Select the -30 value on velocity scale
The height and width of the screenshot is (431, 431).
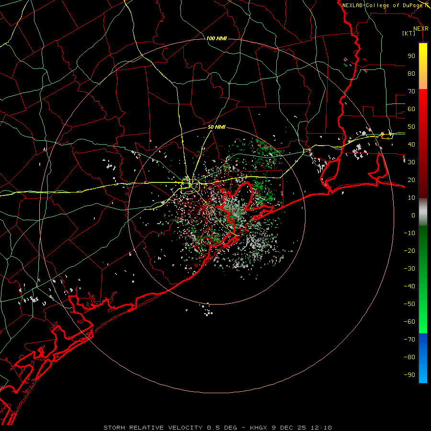pos(409,269)
